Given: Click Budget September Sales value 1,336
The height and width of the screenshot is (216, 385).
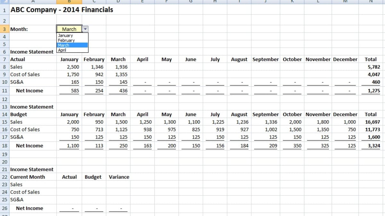Looking at the screenshot, I should (270, 122).
